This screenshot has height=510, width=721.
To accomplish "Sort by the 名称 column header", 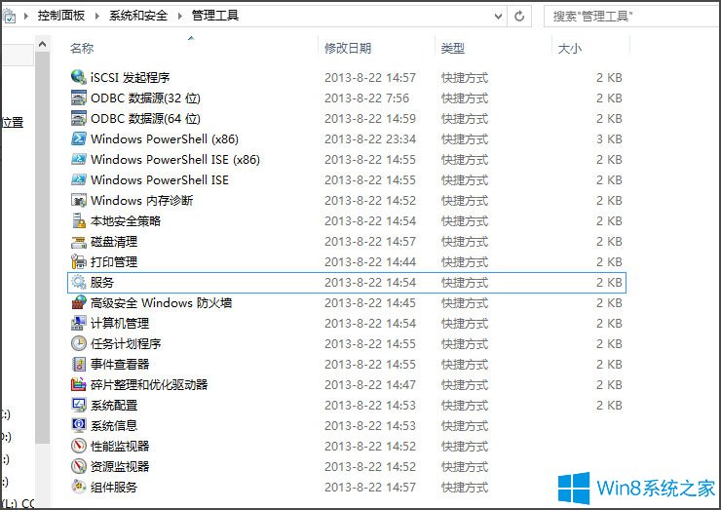I will (82, 48).
